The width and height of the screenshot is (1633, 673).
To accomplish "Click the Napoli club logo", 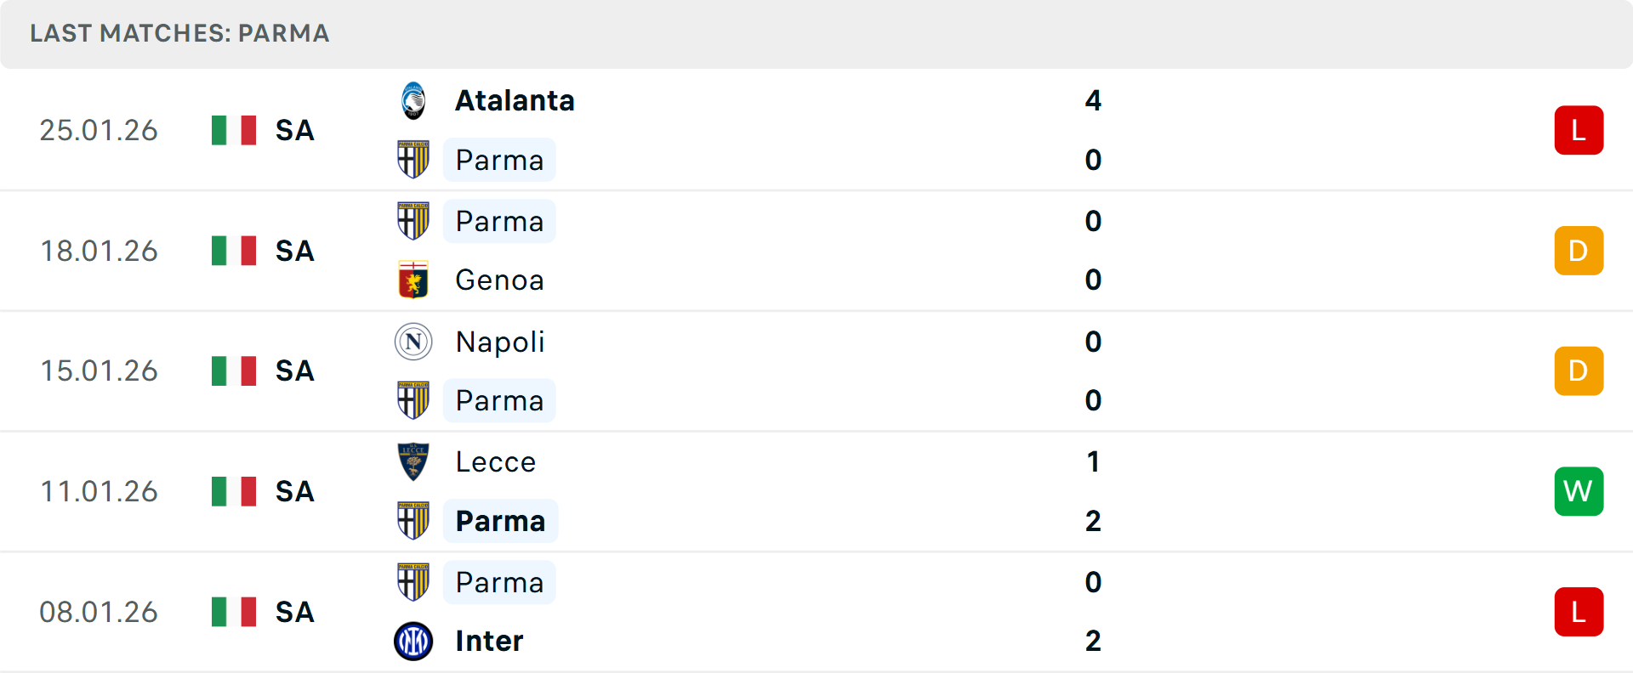I will [x=413, y=342].
